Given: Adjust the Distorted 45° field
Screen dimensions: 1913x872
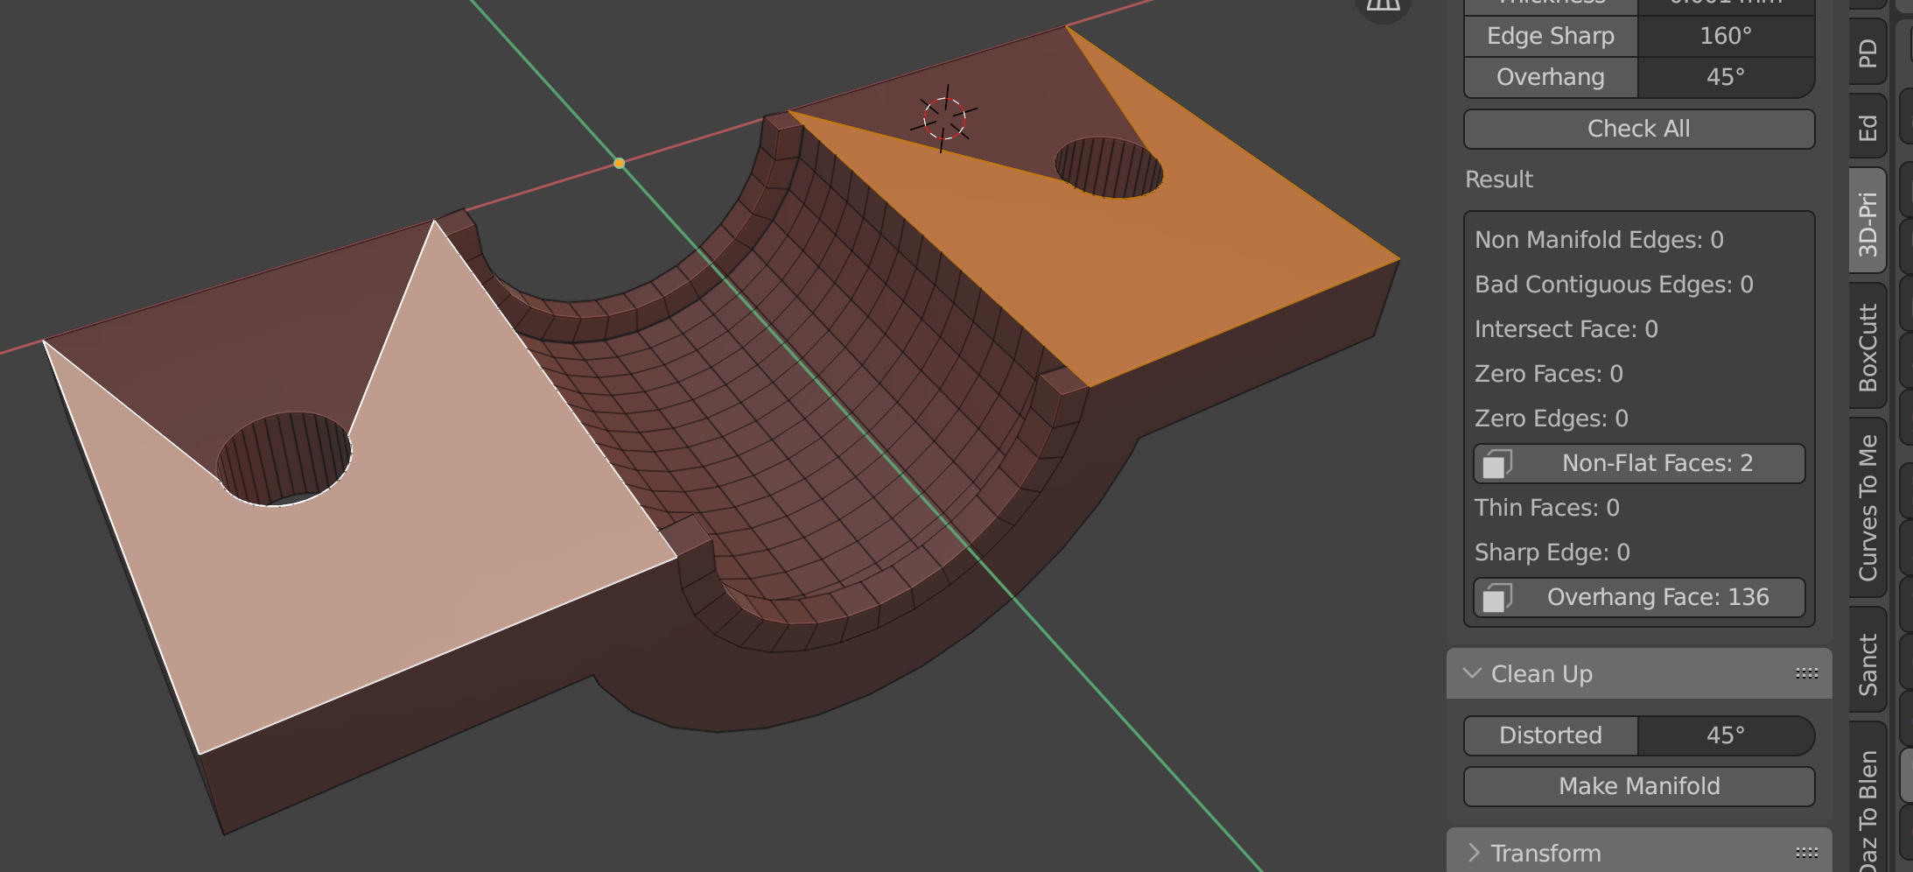Looking at the screenshot, I should 1638,735.
